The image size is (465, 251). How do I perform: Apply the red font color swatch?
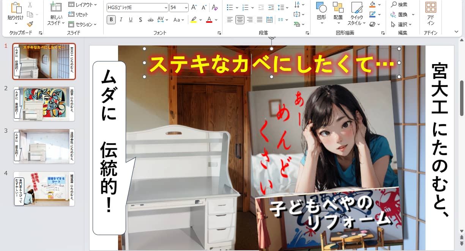pyautogui.click(x=209, y=20)
